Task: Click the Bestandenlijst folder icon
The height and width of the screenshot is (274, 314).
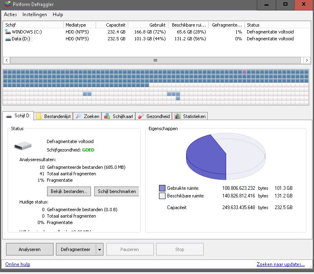Action: 39,116
